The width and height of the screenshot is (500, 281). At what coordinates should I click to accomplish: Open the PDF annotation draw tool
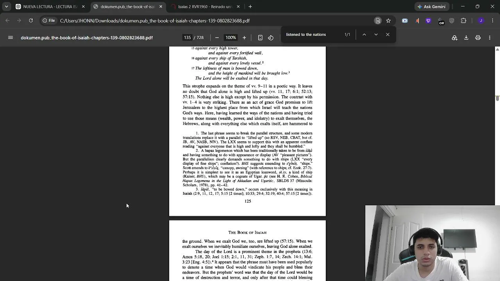pyautogui.click(x=454, y=37)
